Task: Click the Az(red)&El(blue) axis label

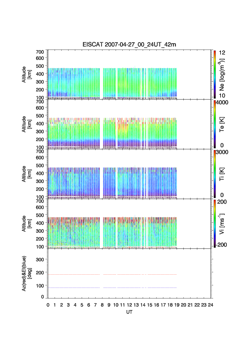Action: point(26,274)
